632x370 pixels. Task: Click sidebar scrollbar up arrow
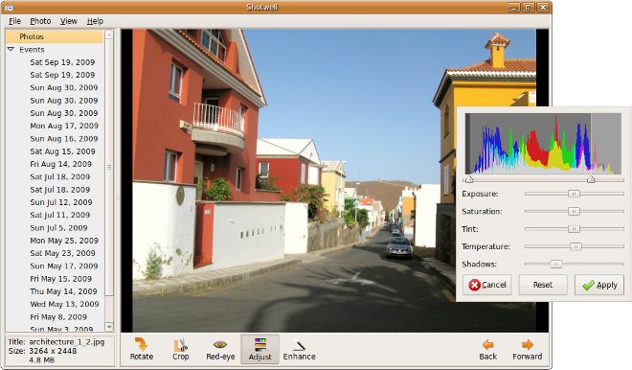109,35
